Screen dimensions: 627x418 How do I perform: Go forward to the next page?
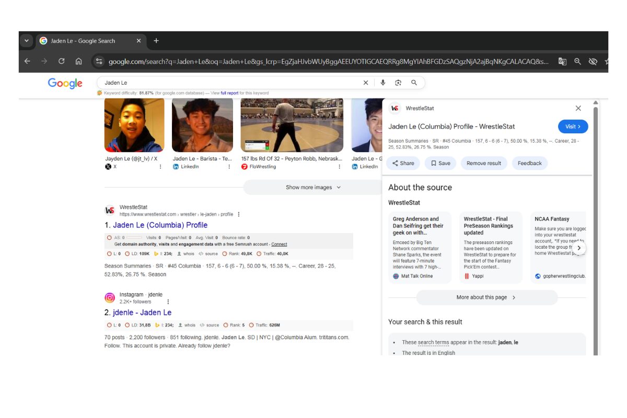coord(44,61)
